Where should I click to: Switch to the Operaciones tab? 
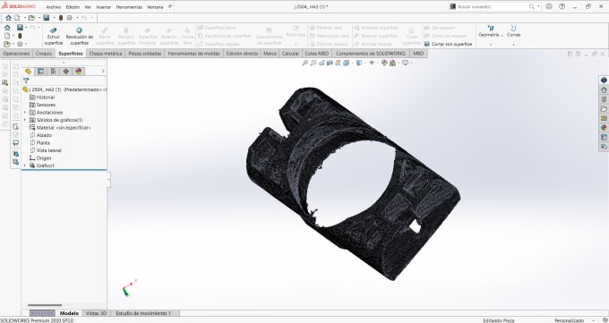[x=16, y=54]
